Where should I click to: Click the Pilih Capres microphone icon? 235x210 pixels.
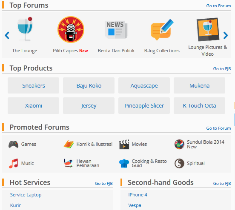click(71, 29)
